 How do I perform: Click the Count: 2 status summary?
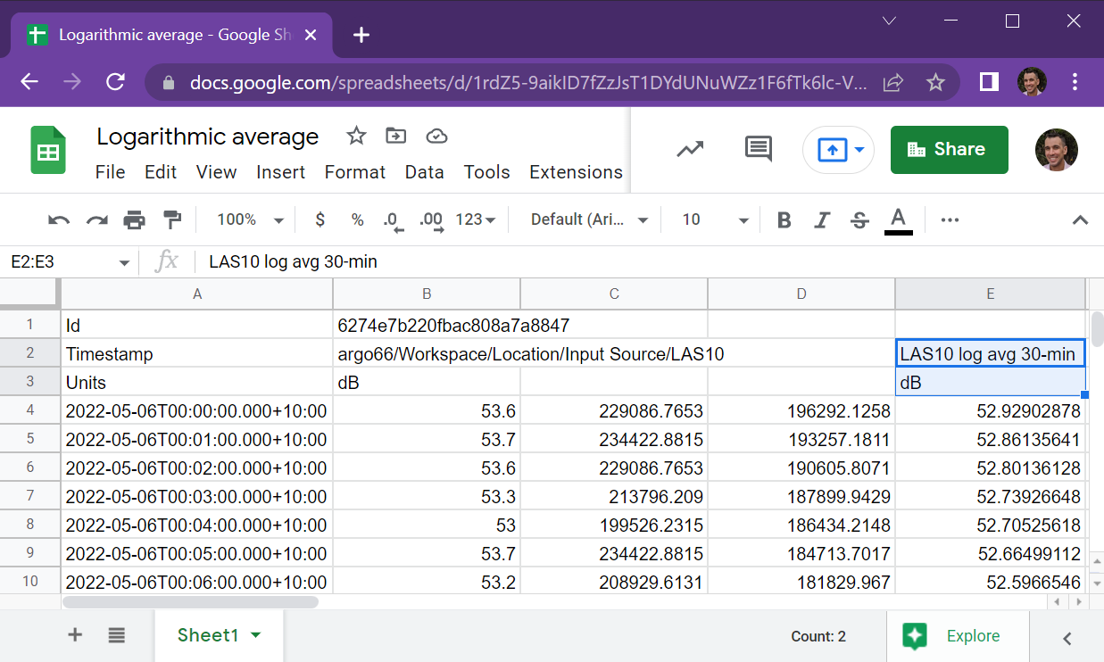point(818,636)
